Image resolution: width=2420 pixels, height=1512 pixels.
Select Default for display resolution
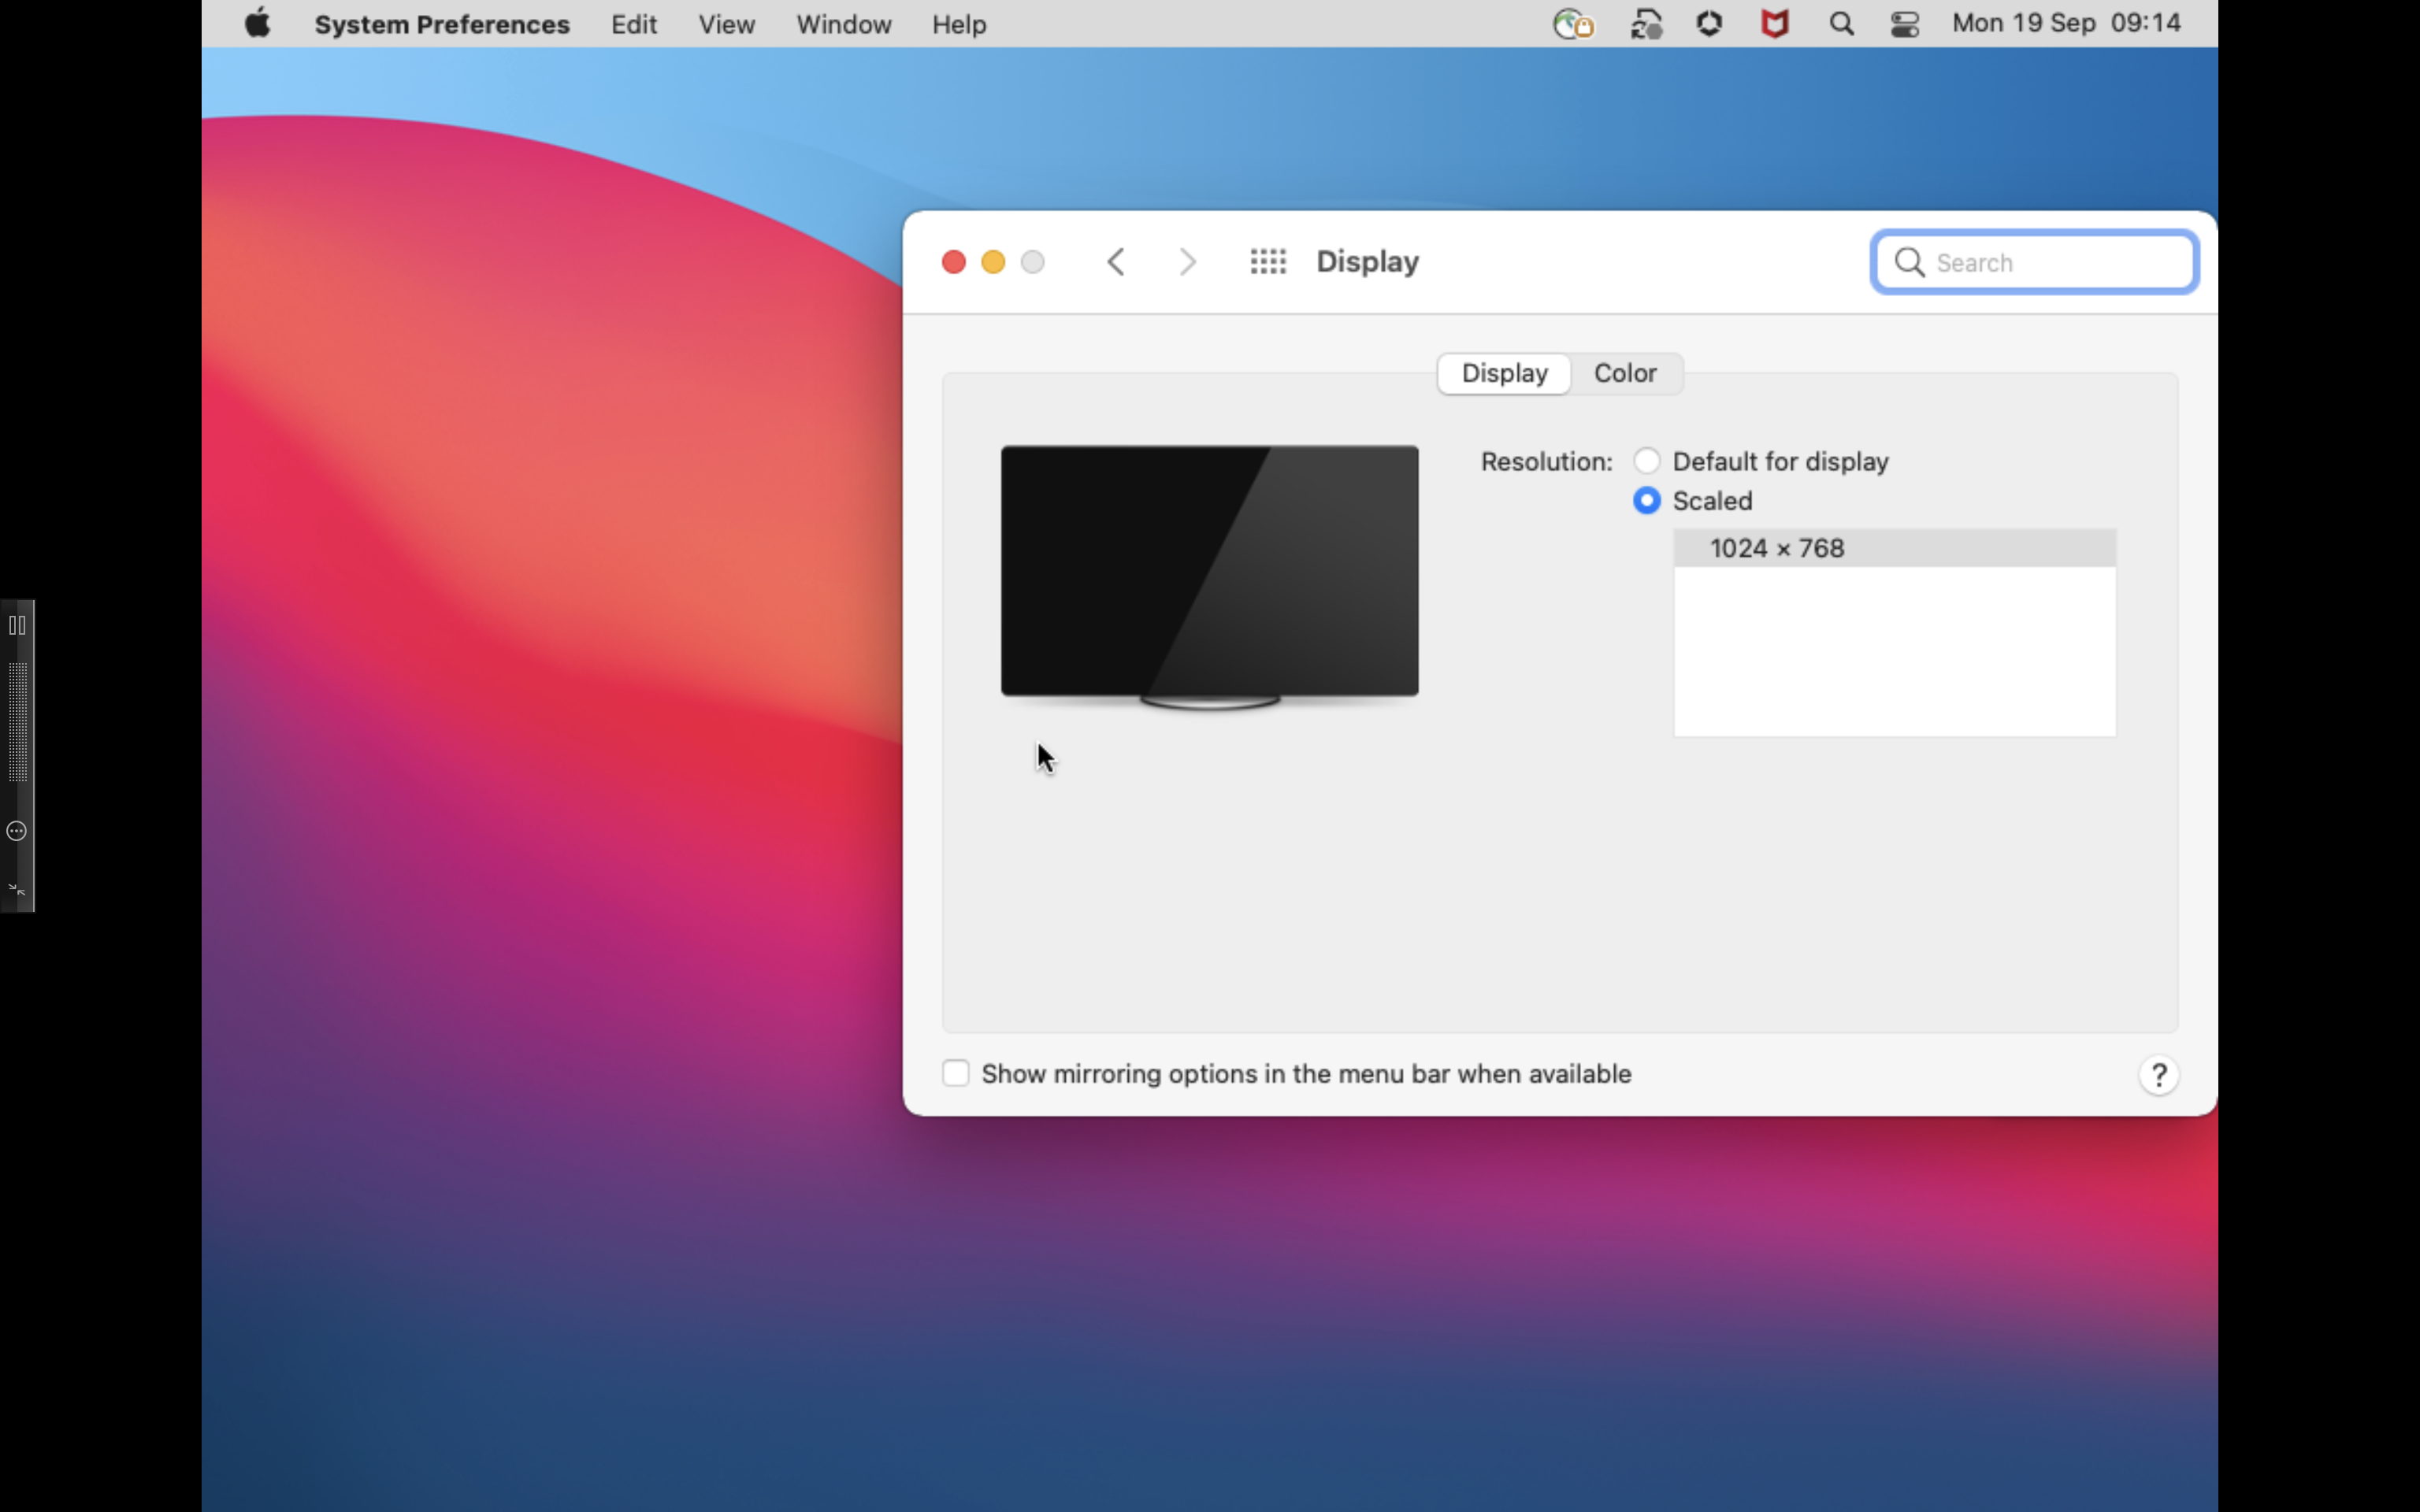pyautogui.click(x=1646, y=461)
